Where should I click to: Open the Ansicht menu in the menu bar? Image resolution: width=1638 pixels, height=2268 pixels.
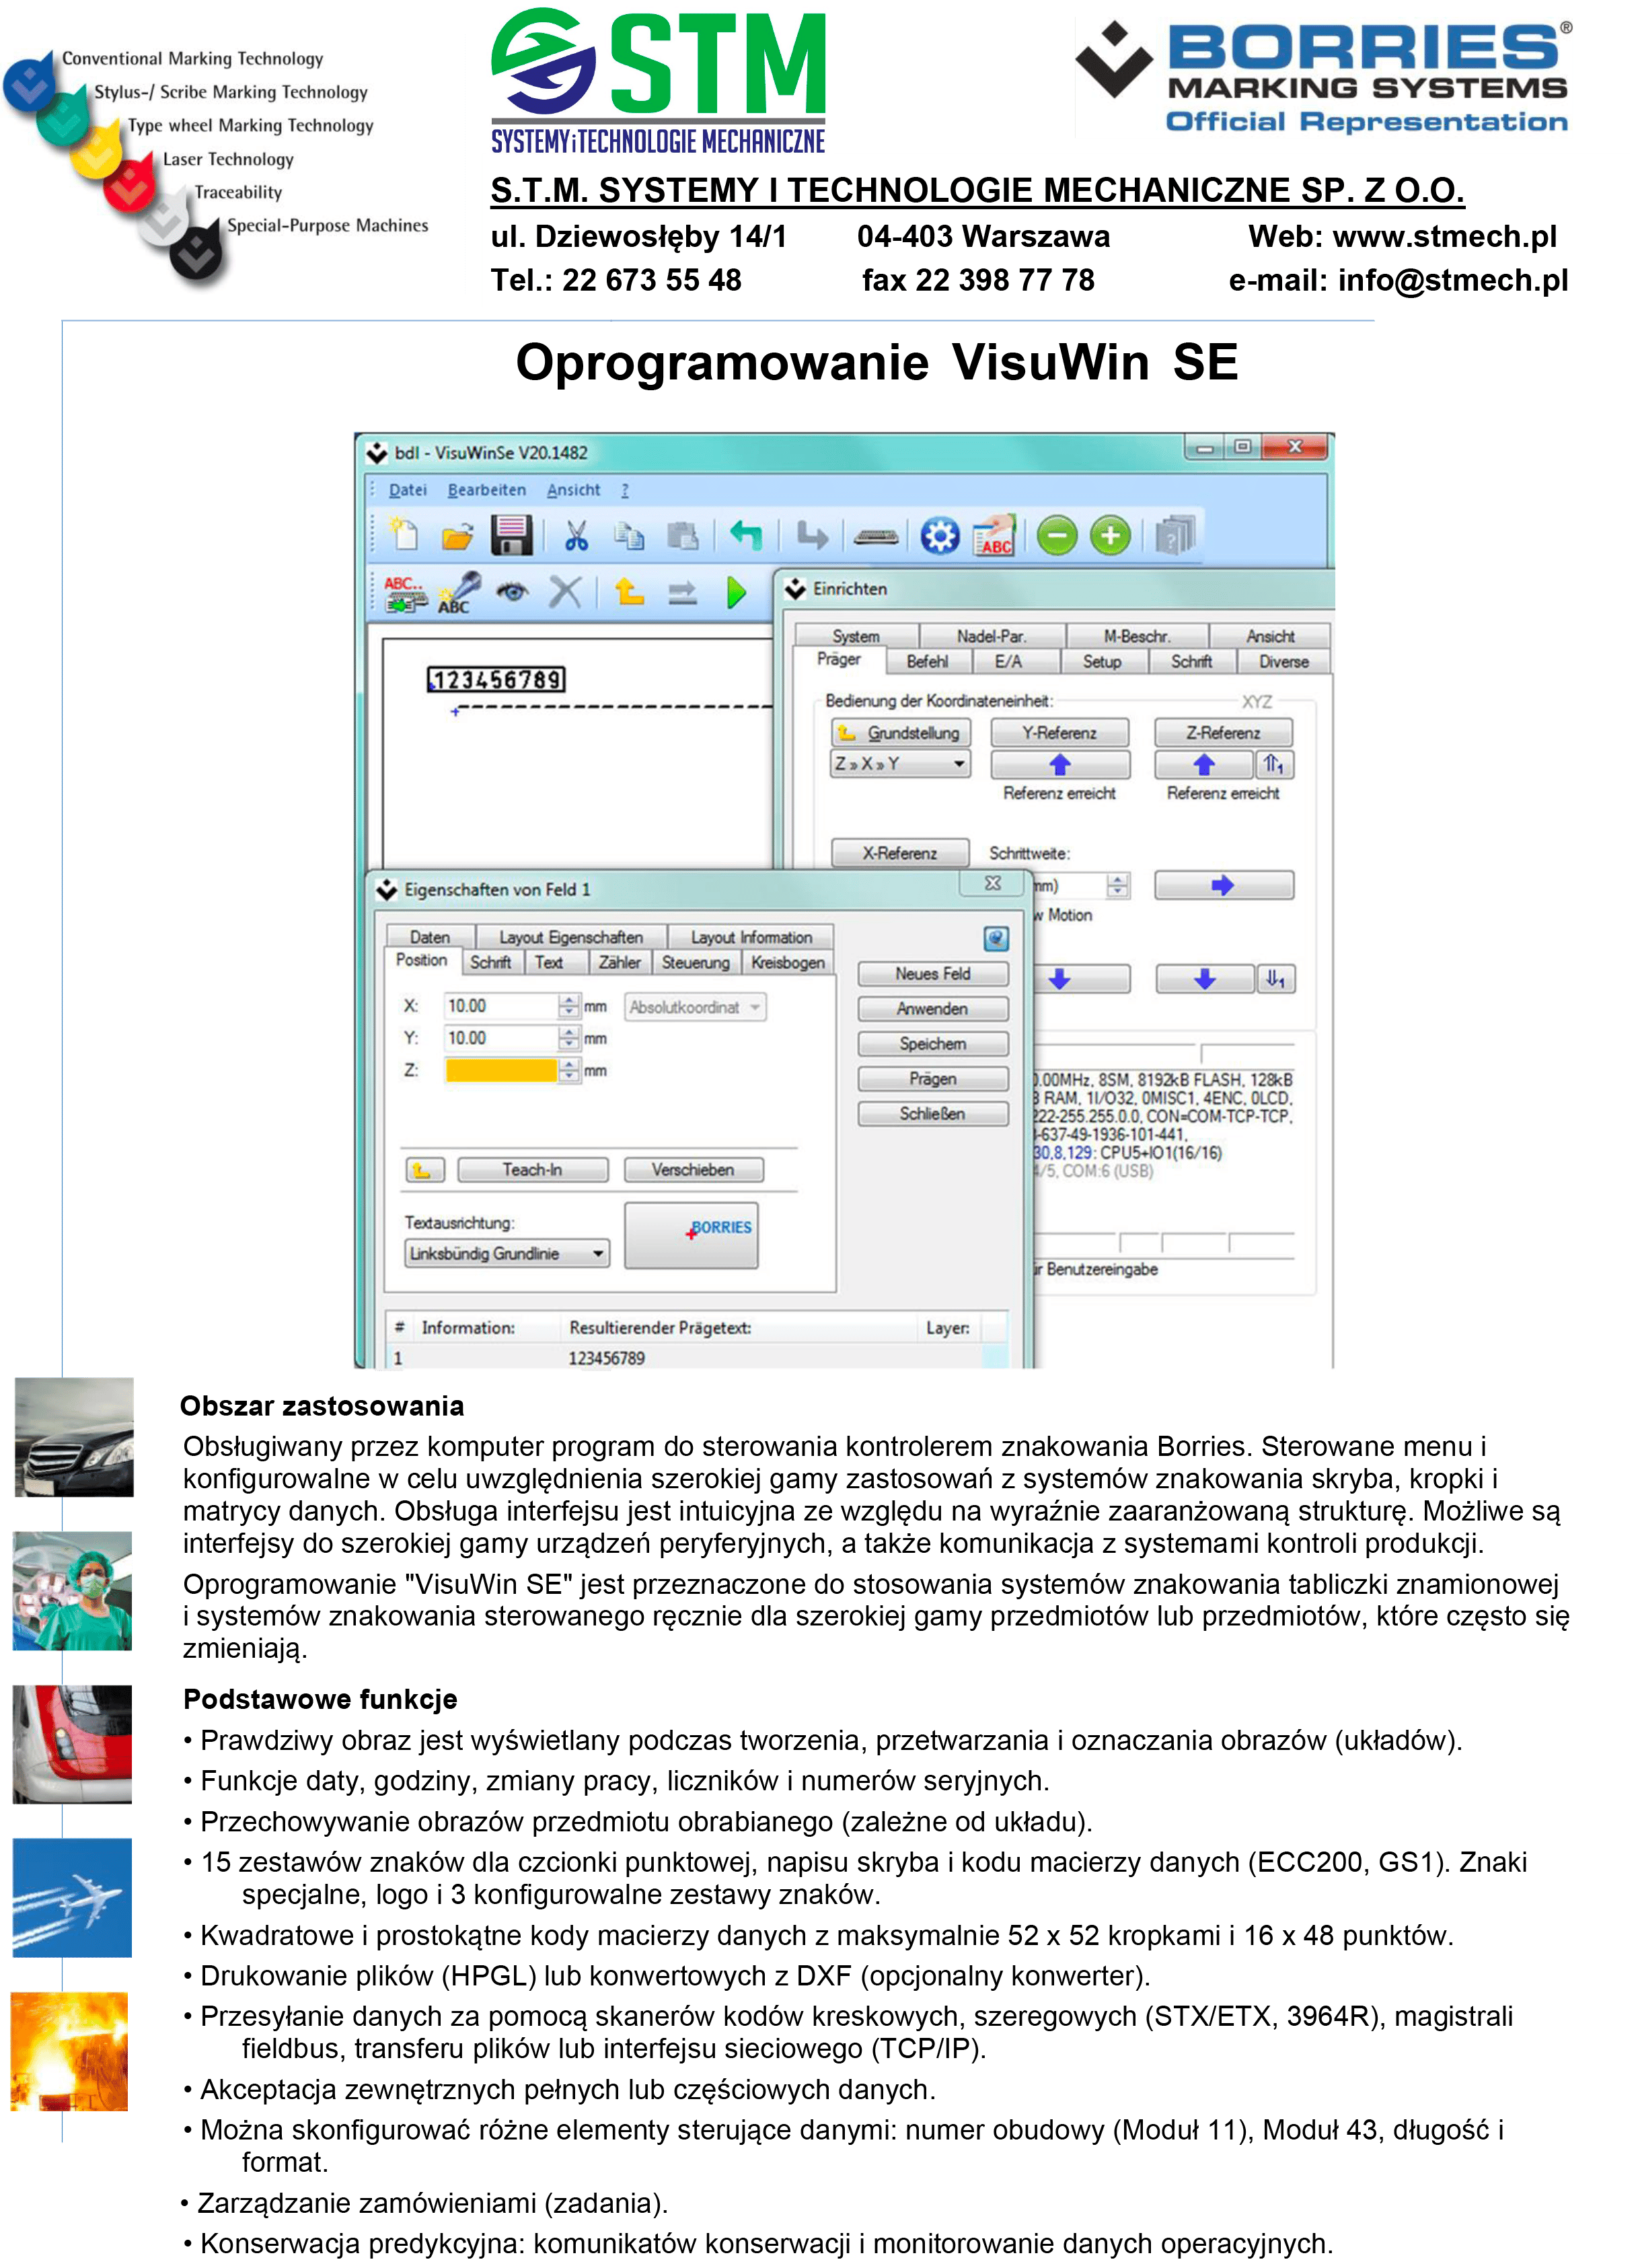point(573,490)
